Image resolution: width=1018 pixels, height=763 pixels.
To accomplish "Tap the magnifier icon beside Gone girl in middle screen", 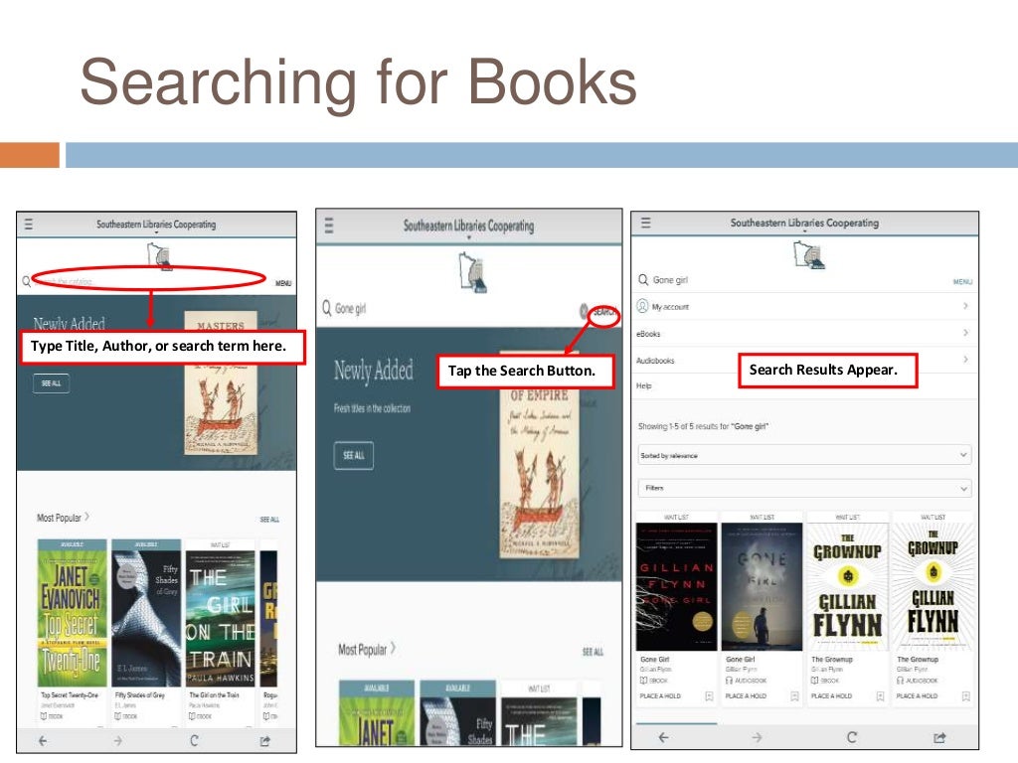I will (x=326, y=308).
